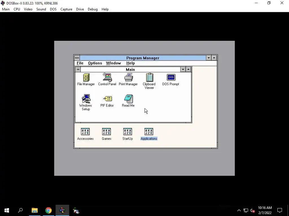This screenshot has width=289, height=216.
Task: Click the muted volume tray icon
Action: pyautogui.click(x=253, y=210)
